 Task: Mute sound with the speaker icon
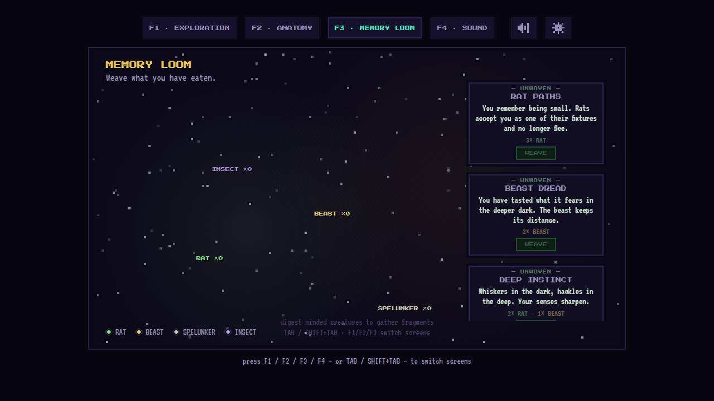[x=524, y=28]
